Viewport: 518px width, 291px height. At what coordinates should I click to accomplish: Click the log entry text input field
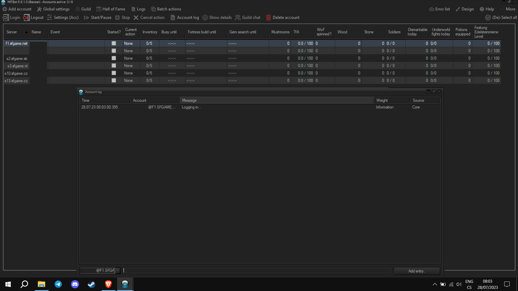pyautogui.click(x=257, y=271)
